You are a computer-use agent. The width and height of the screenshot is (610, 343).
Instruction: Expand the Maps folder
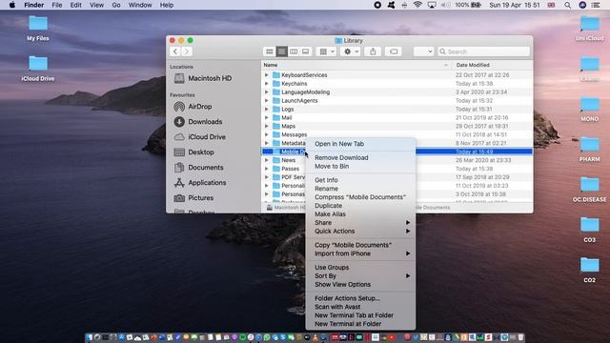[267, 126]
